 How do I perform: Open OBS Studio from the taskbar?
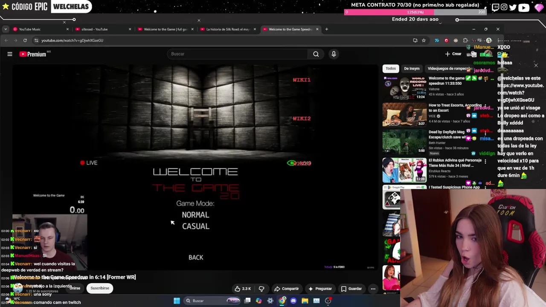328,301
